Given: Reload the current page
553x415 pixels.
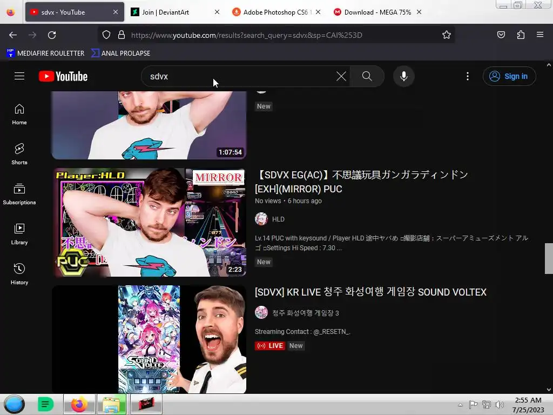Looking at the screenshot, I should [52, 35].
